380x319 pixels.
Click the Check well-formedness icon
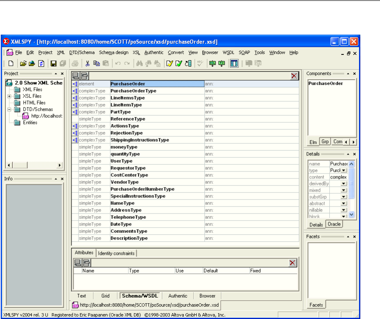click(169, 63)
